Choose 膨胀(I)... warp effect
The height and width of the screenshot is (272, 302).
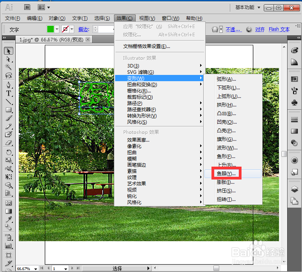[x=233, y=182]
